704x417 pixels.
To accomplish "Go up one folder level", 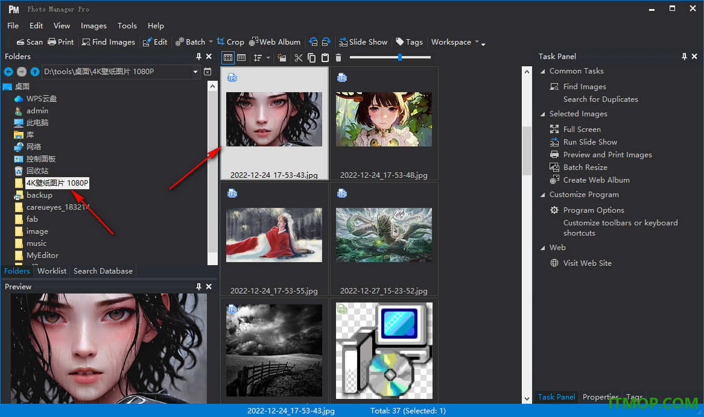I will (35, 71).
